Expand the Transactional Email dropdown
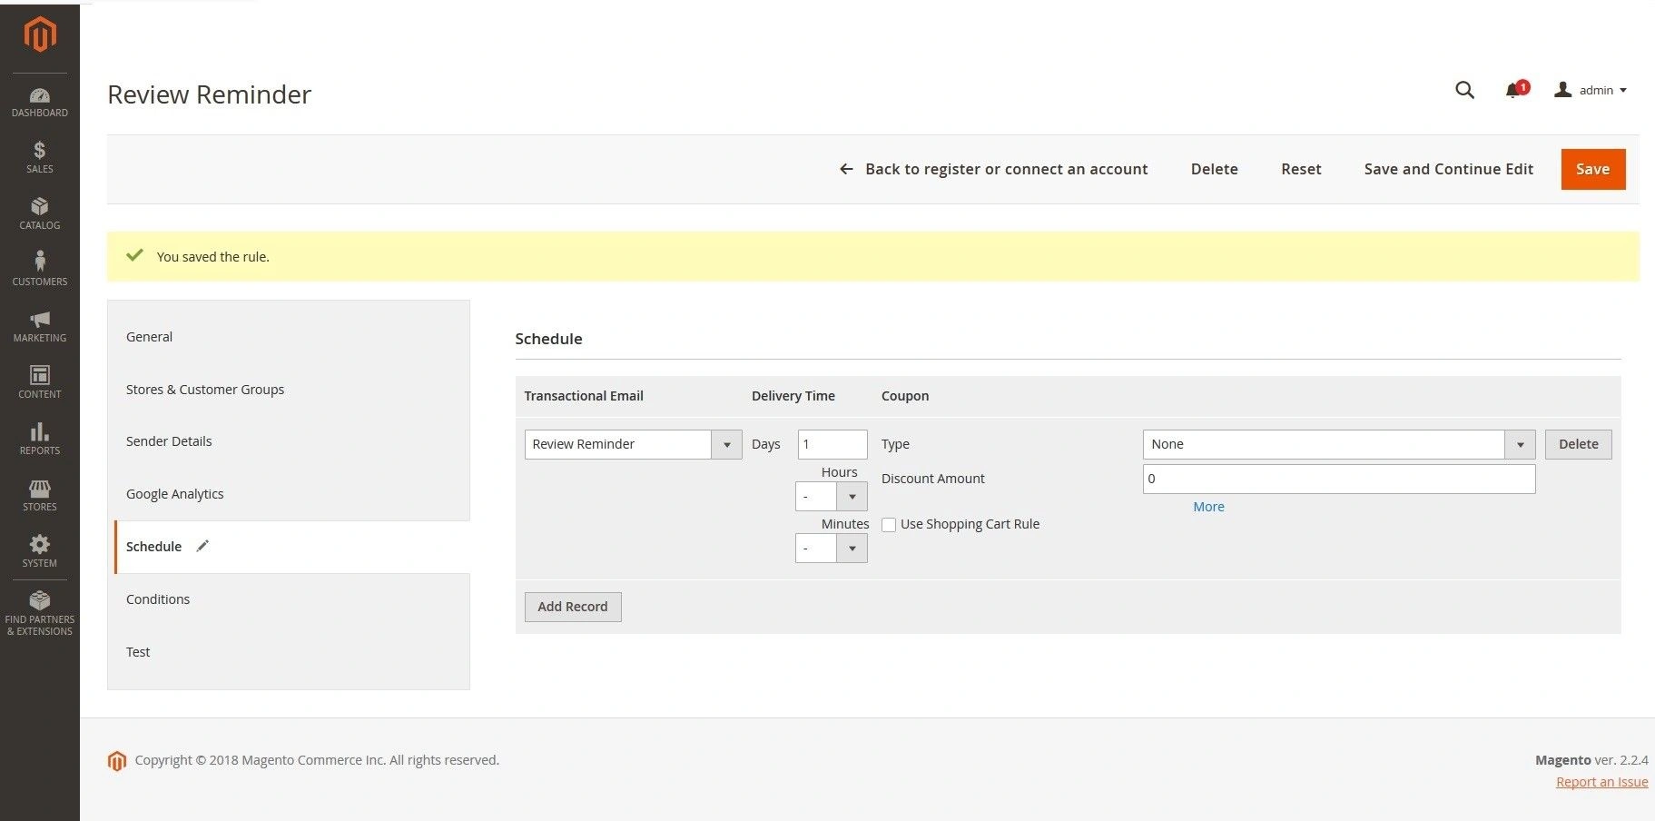The width and height of the screenshot is (1655, 821). [x=725, y=444]
